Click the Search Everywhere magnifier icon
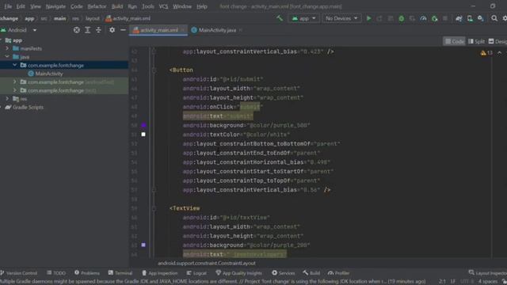Viewport: 507px width, 285px height. tap(494, 18)
